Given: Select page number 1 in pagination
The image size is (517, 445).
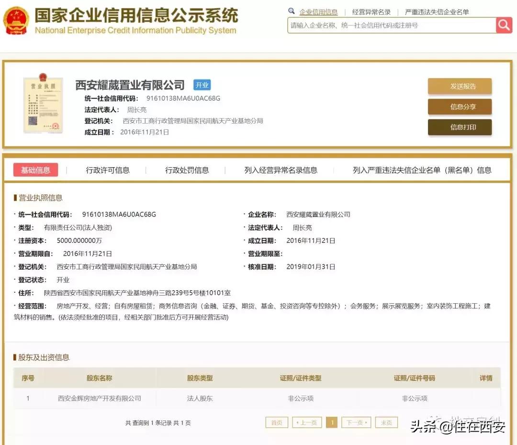Looking at the screenshot, I should point(332,422).
